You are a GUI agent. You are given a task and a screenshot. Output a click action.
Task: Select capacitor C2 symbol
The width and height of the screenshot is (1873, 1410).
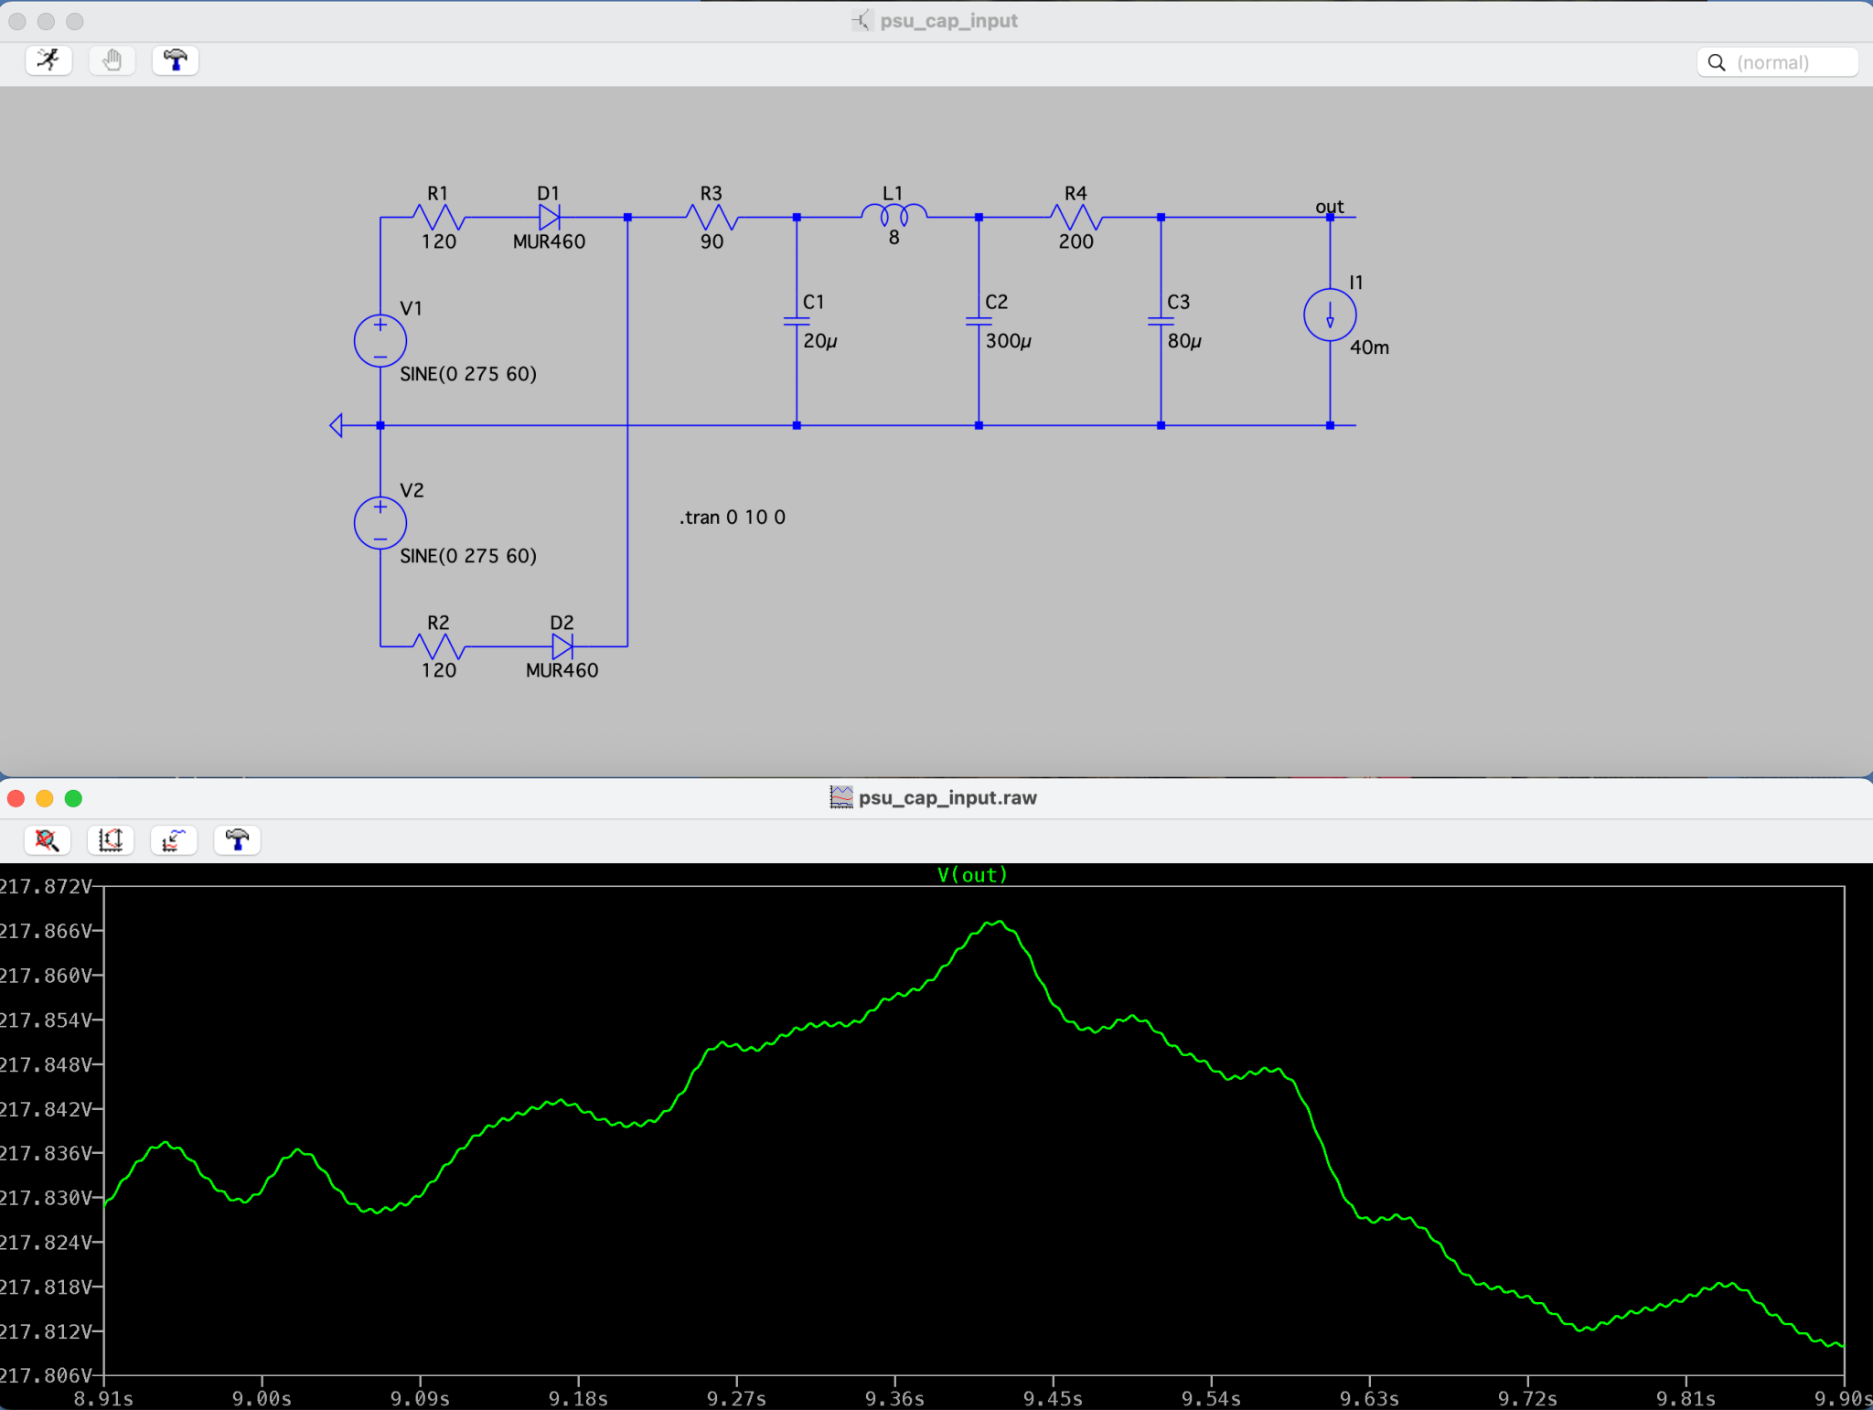(979, 322)
